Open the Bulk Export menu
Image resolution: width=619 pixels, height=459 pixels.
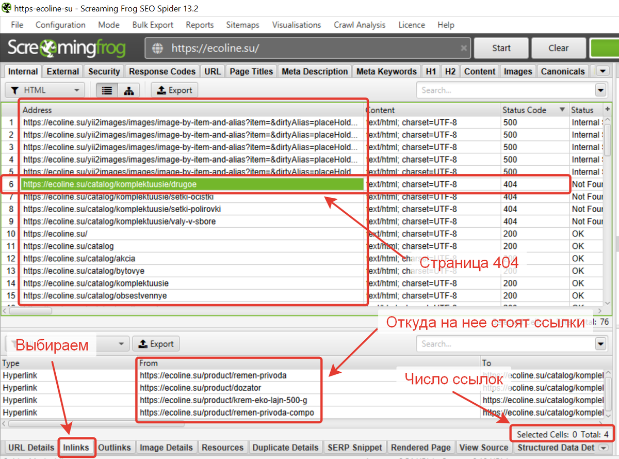click(x=153, y=25)
